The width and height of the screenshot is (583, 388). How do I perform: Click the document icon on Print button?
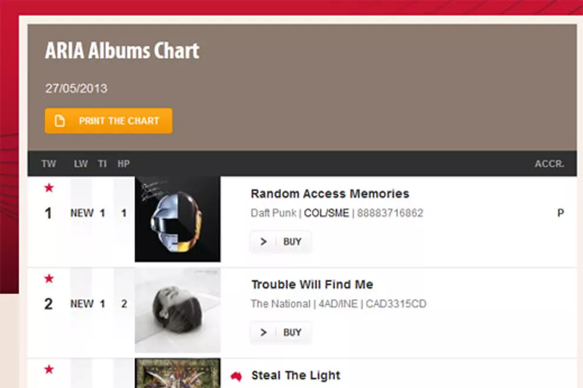click(59, 121)
